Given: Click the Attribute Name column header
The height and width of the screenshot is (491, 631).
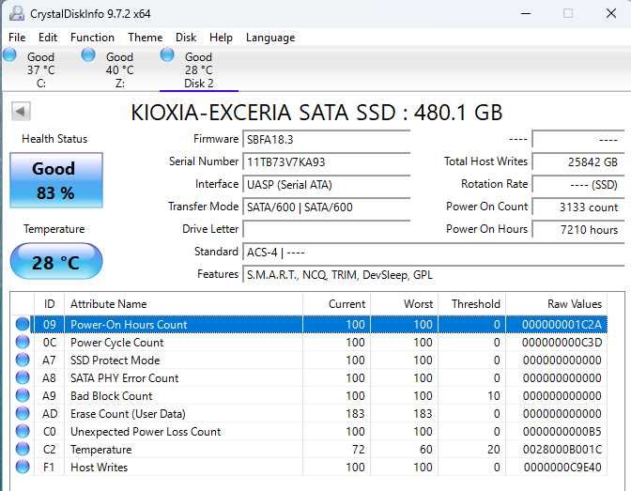Looking at the screenshot, I should tap(183, 304).
